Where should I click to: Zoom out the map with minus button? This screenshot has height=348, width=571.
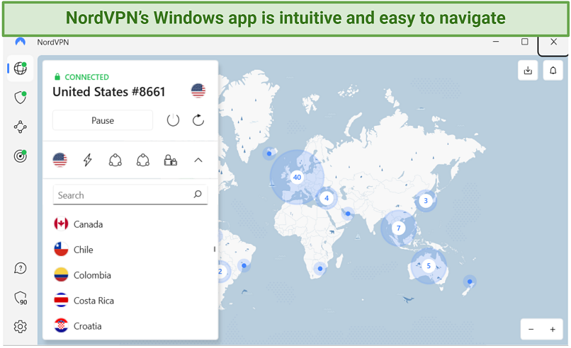click(x=531, y=329)
